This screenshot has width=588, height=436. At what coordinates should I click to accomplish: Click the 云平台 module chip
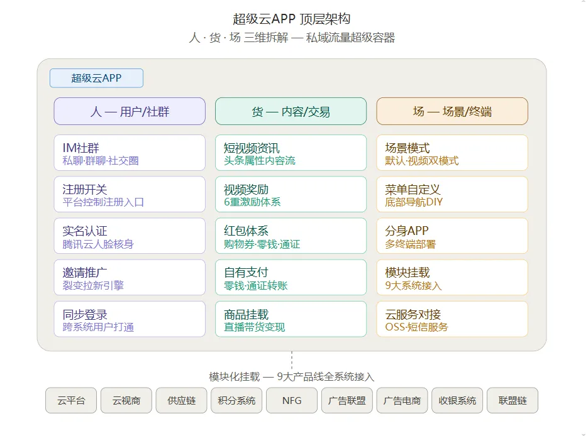[71, 400]
